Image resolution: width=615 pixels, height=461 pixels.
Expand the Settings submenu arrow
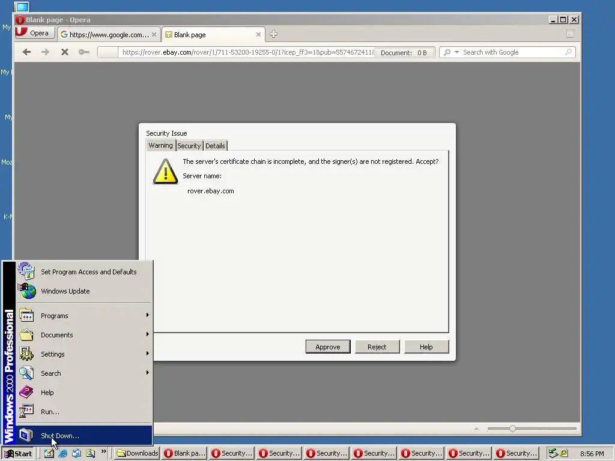[148, 354]
